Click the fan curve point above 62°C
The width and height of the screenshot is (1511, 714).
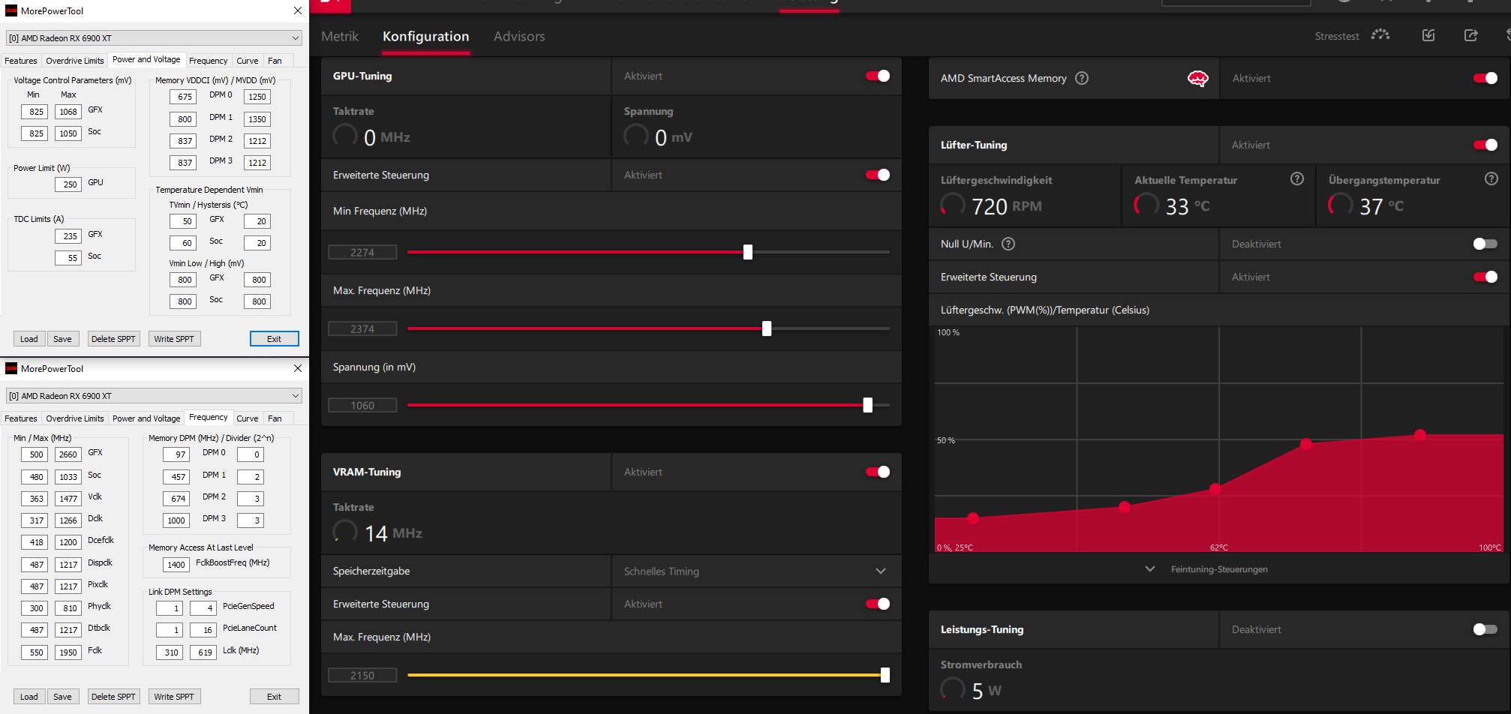1215,489
